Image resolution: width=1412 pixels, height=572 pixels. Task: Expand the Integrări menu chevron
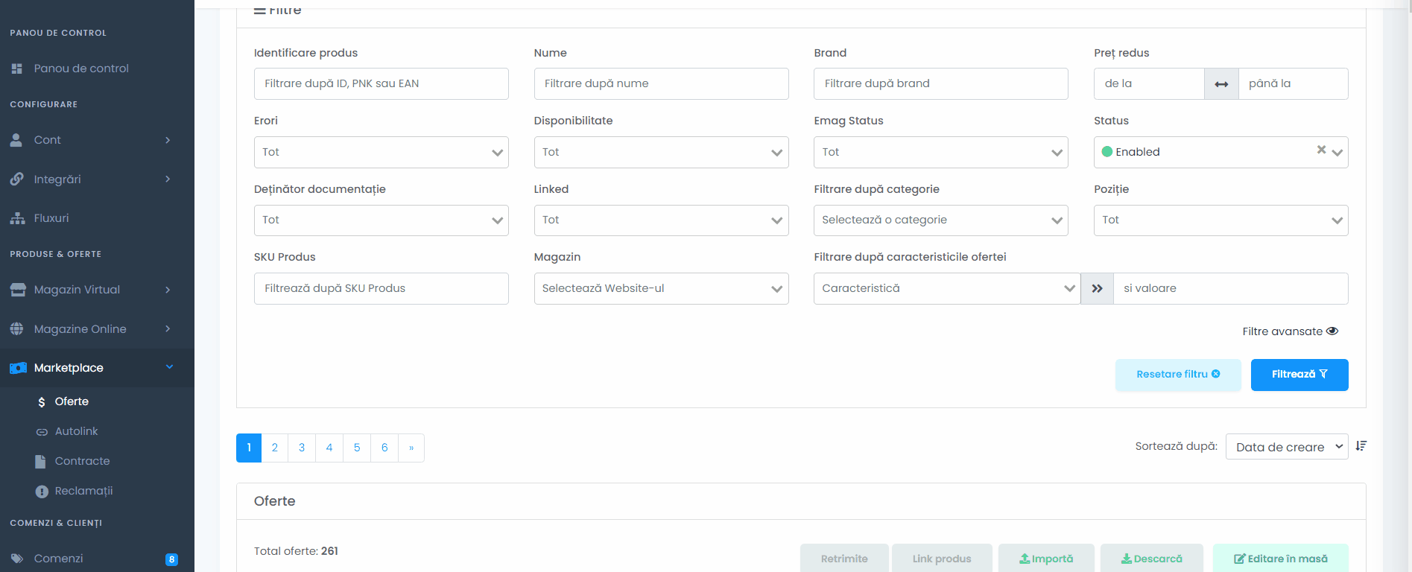pos(168,179)
